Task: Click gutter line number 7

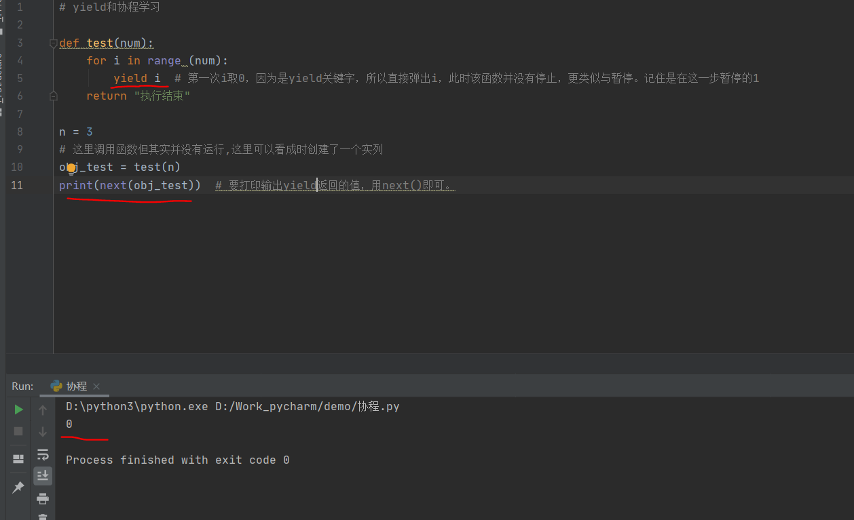Action: (x=19, y=114)
